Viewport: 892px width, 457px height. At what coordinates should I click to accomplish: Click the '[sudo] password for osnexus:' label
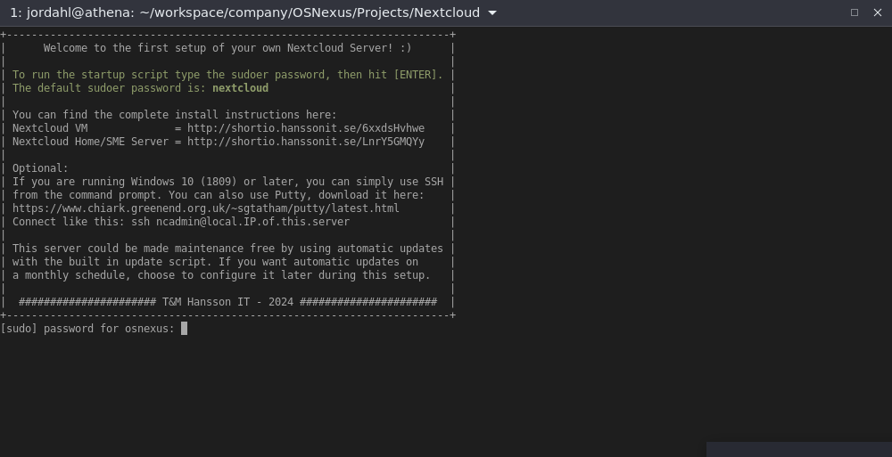[x=87, y=329]
